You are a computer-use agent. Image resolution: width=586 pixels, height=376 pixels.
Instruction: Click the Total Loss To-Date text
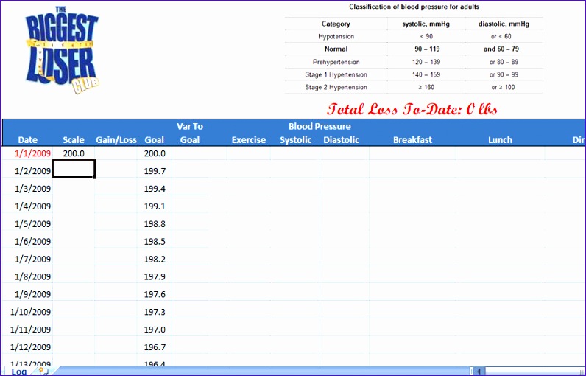412,109
